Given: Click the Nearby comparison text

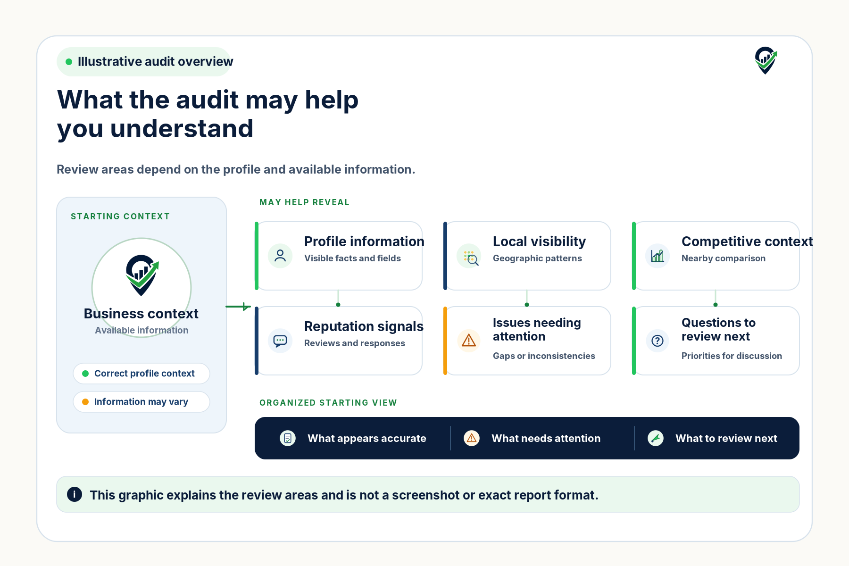Looking at the screenshot, I should click(x=724, y=258).
